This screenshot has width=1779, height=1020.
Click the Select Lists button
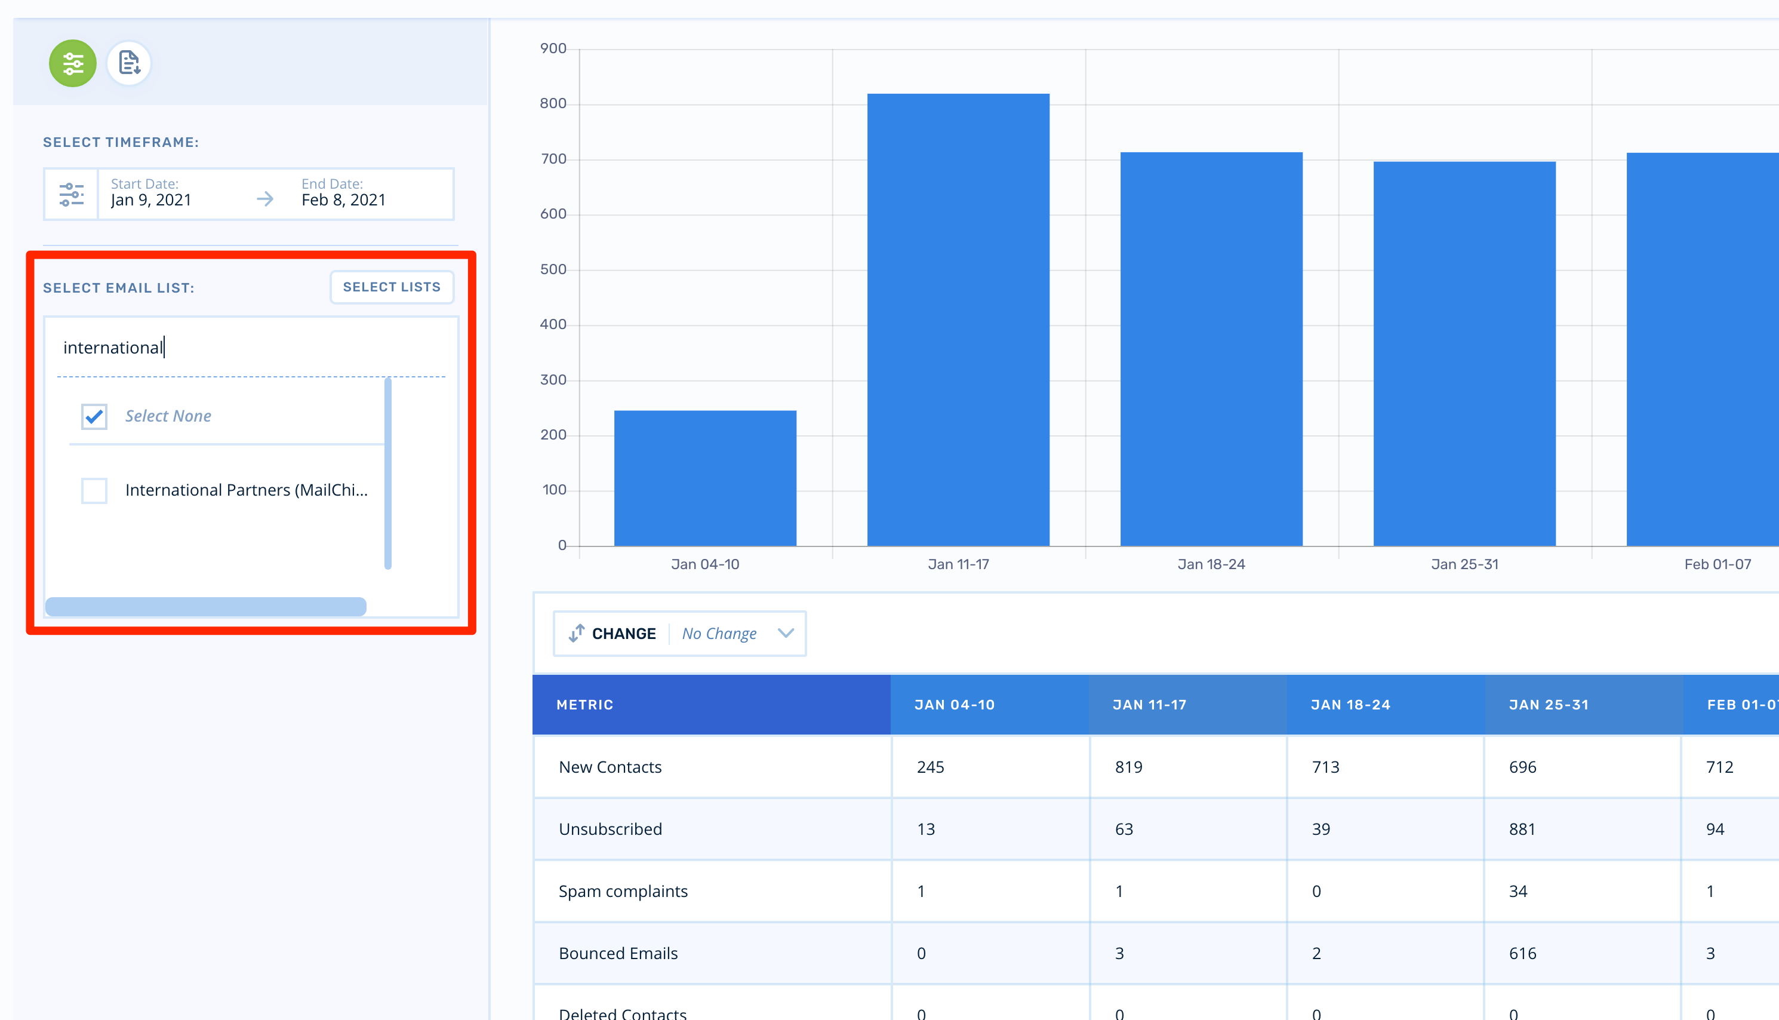pyautogui.click(x=392, y=287)
